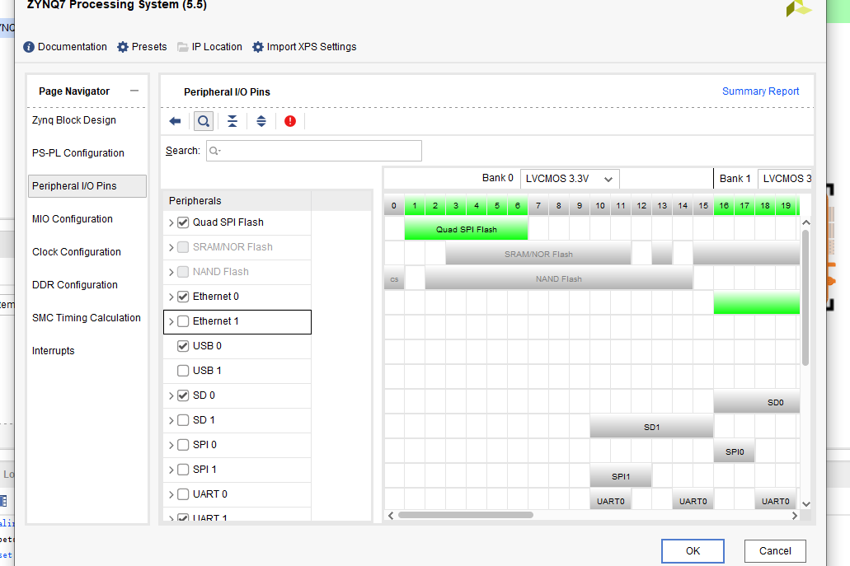Enable SPI 1 checkbox
Screen dimensions: 850x566
(183, 470)
